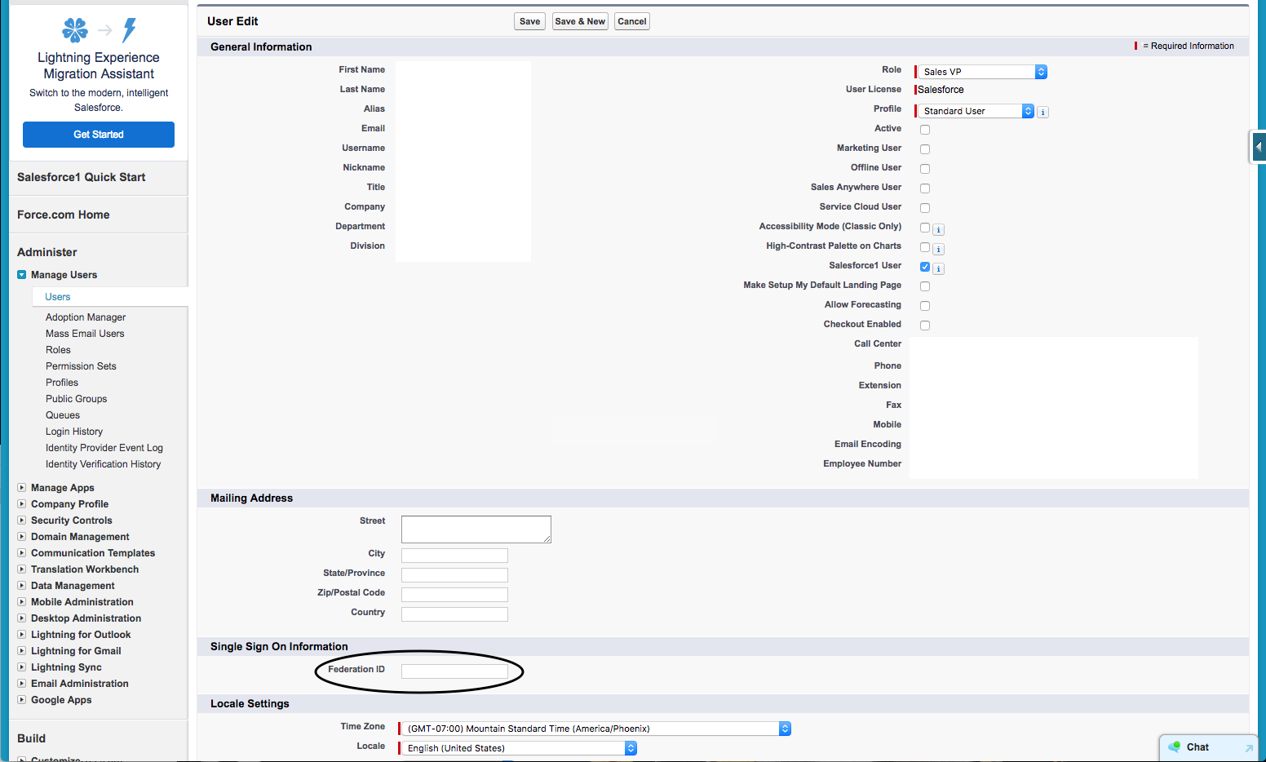This screenshot has height=762, width=1266.
Task: Open Identity Verification History
Action: 103,464
